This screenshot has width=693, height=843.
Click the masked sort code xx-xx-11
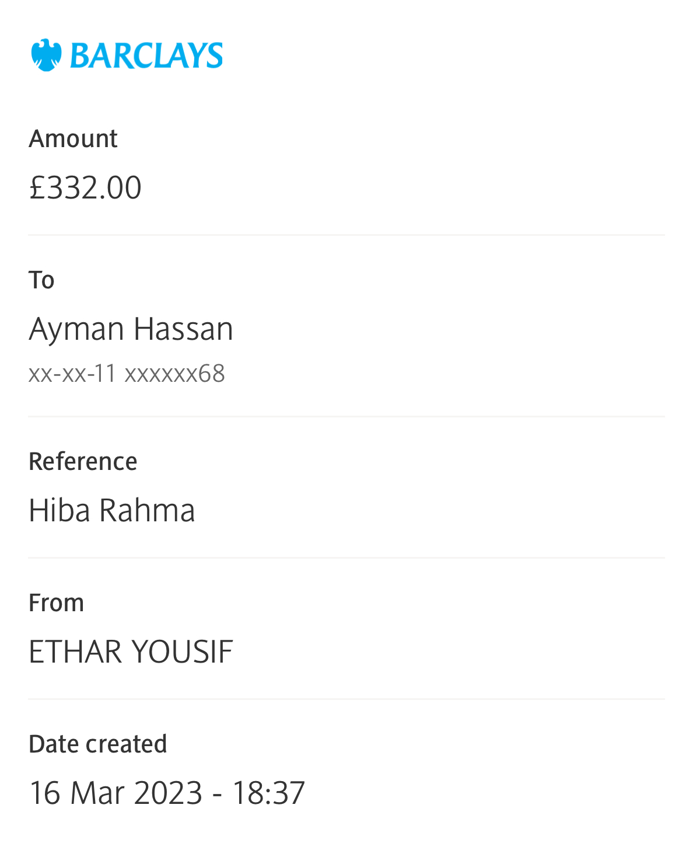(x=72, y=374)
